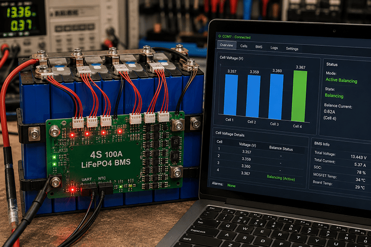Switch to the Cells tab
Image resolution: width=371 pixels, height=247 pixels.
click(x=244, y=46)
